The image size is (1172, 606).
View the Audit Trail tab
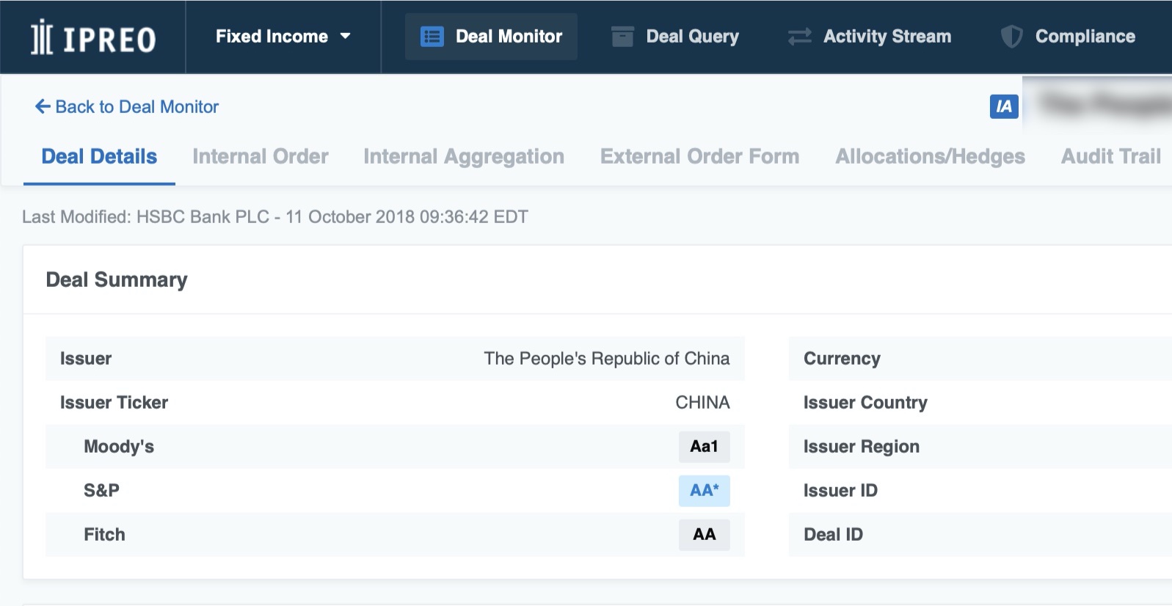pyautogui.click(x=1110, y=156)
